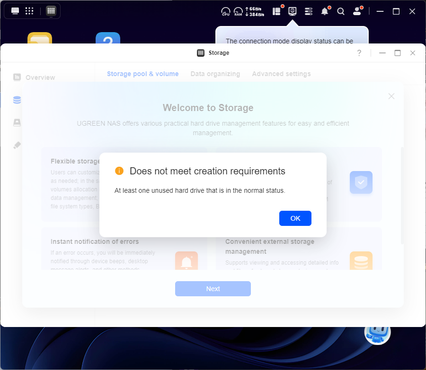This screenshot has height=370, width=426.
Task: Show desktop using the monitor icon
Action: tap(15, 11)
